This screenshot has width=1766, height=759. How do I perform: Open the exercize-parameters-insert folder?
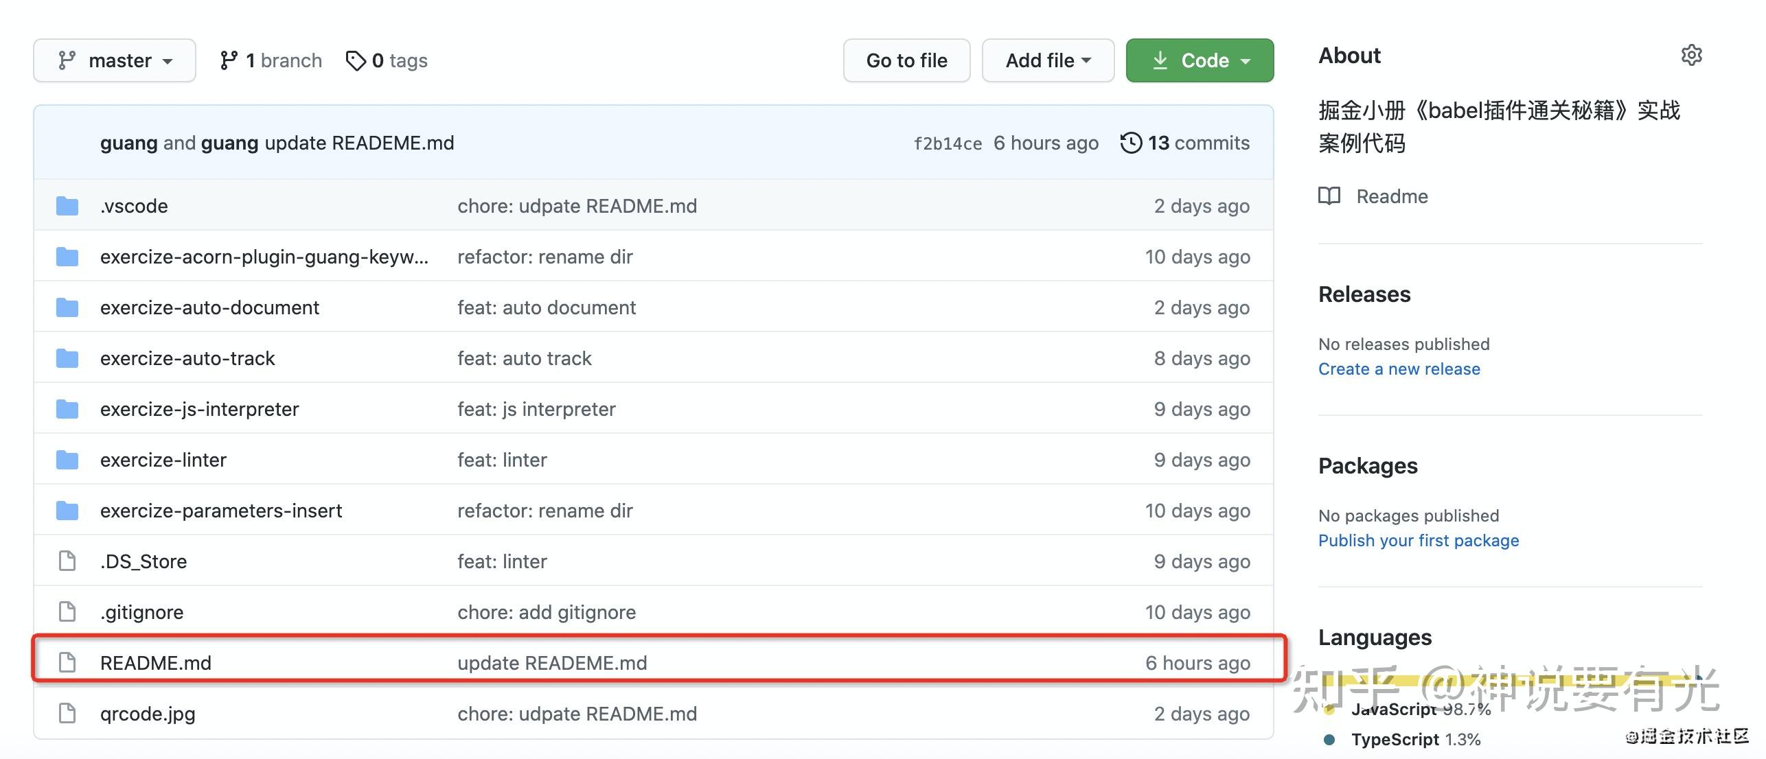pyautogui.click(x=221, y=511)
